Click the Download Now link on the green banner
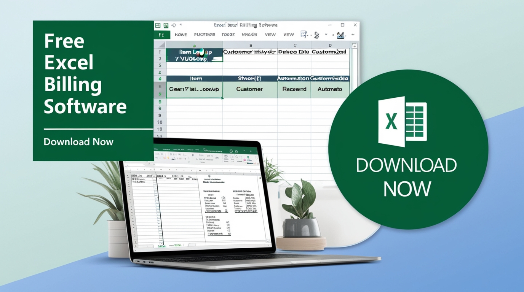524x292 pixels. (x=78, y=142)
